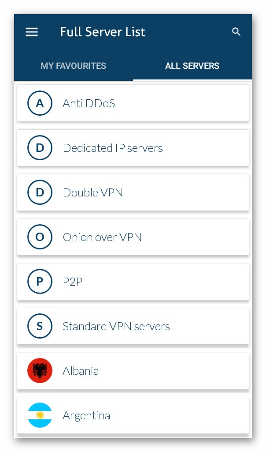Open the Anti DDoS server category
Viewport: 266px width, 452px height.
click(x=133, y=103)
